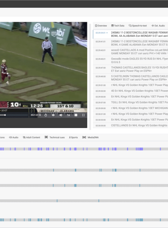Mute the video using the speaker icon
The image size is (168, 228).
[x=61, y=115]
